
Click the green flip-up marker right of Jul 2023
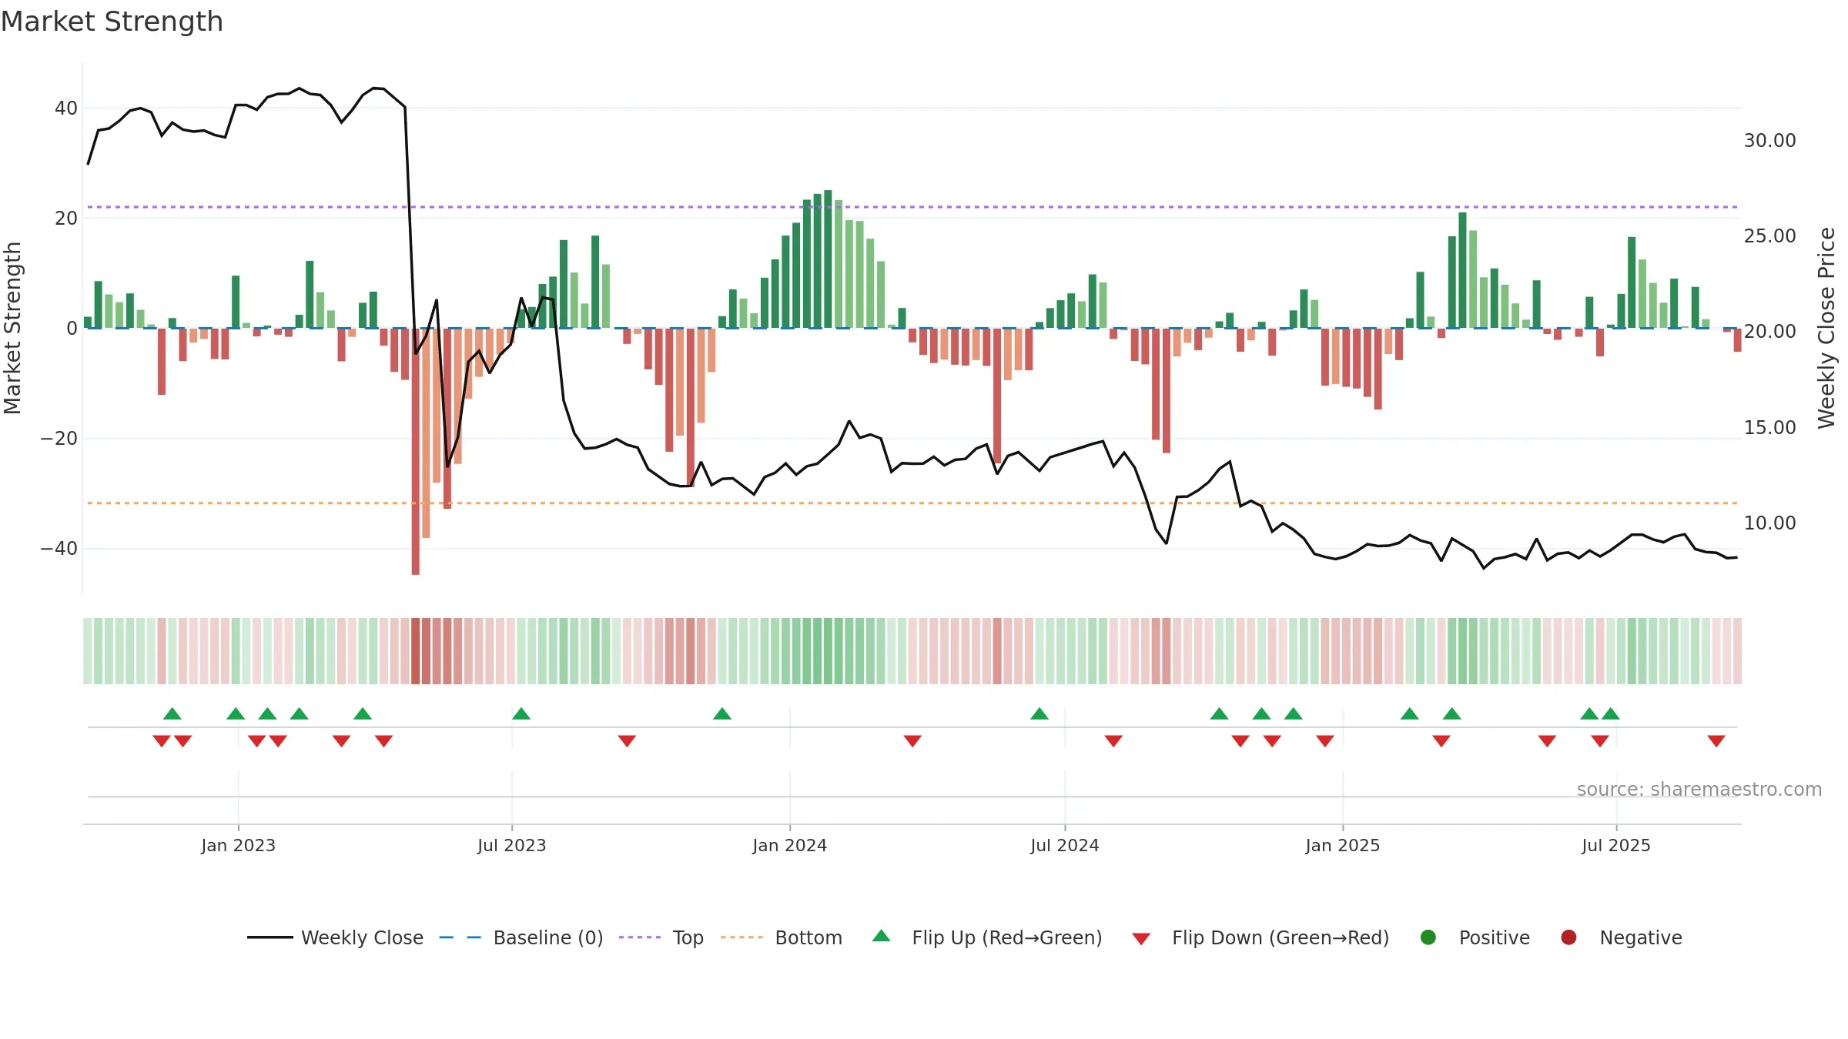click(x=521, y=713)
